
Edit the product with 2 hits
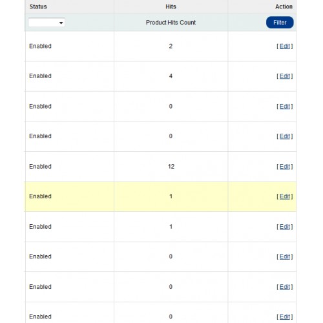pyautogui.click(x=285, y=46)
